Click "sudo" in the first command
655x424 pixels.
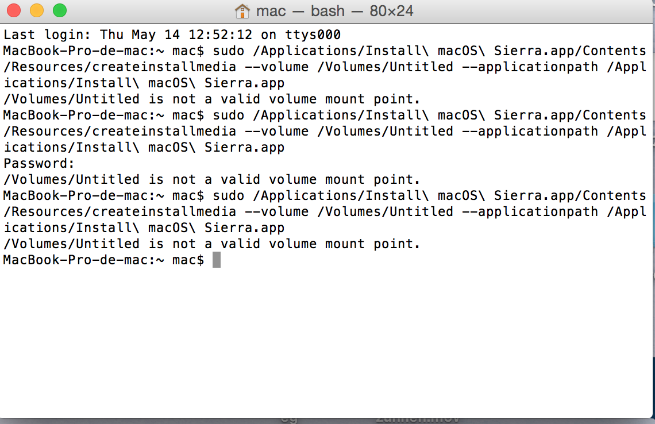tap(229, 51)
